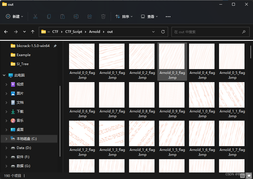Expand the Documents (文档) node
Image resolution: width=253 pixels, height=179 pixels.
point(6,103)
